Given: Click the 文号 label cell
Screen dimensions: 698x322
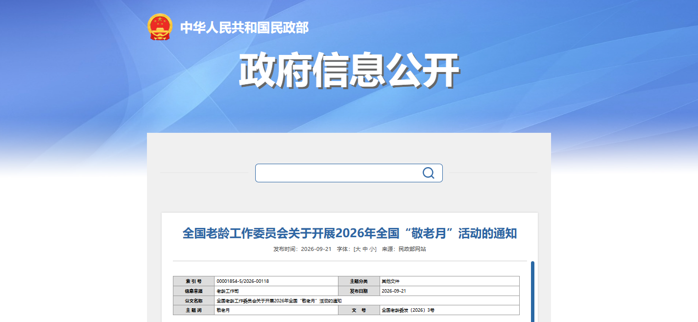Looking at the screenshot, I should [359, 311].
